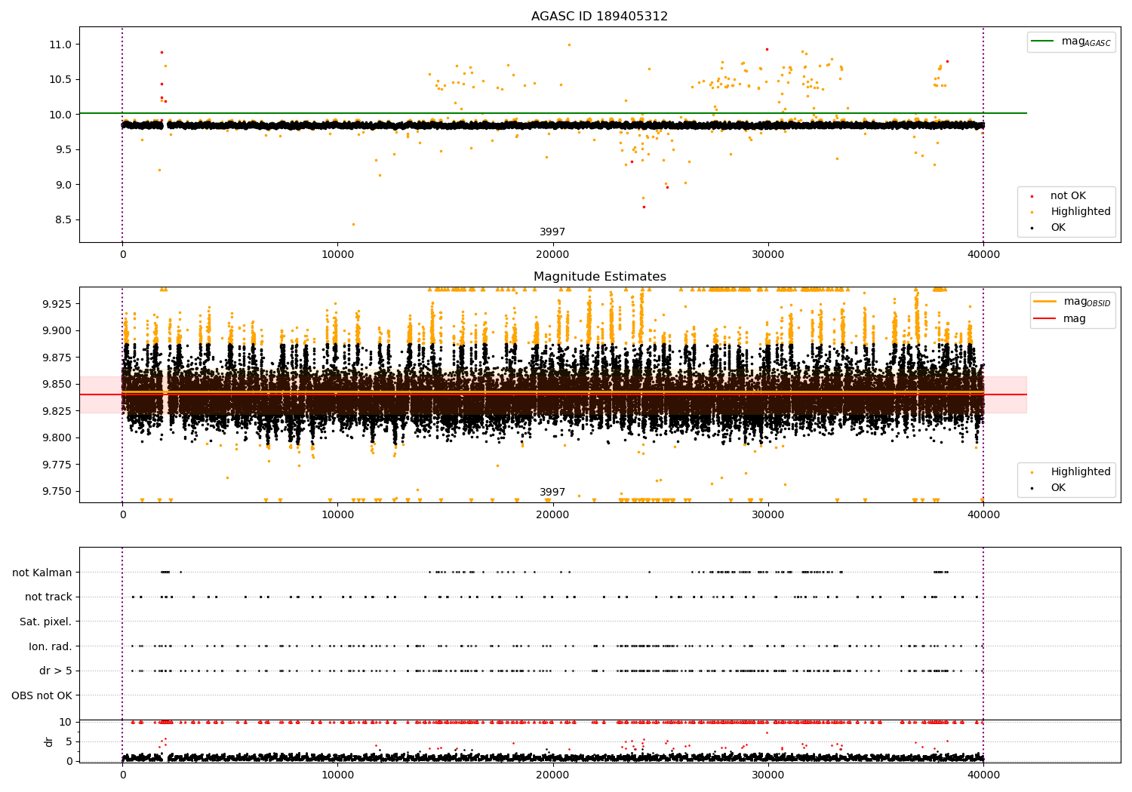The image size is (1132, 792).
Task: Select 'Highlighted' legend entry in top plot
Action: (x=1080, y=212)
